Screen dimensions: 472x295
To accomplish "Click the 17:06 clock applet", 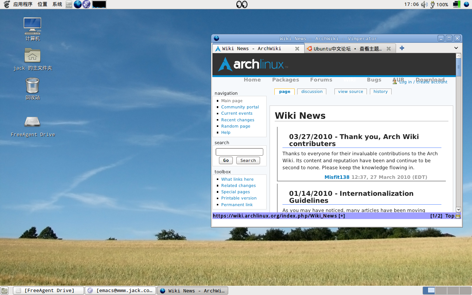I will 412,4.
